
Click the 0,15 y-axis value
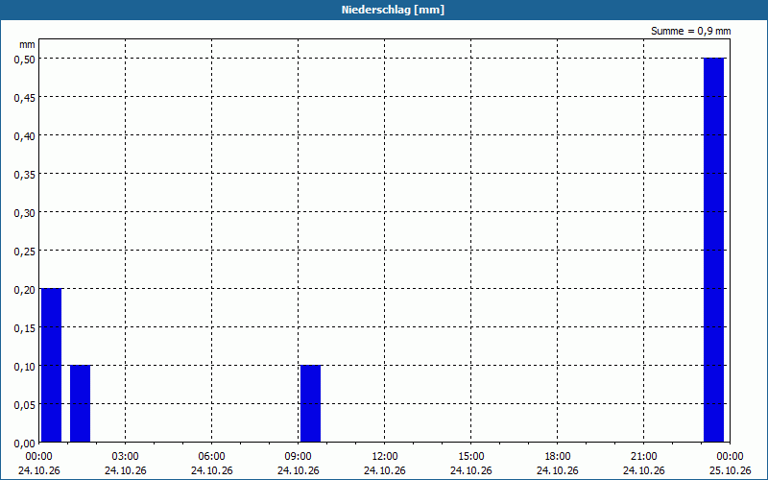coord(25,328)
